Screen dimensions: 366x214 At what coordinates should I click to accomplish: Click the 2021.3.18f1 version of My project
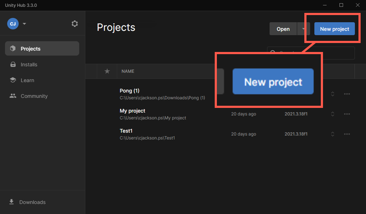tap(296, 114)
